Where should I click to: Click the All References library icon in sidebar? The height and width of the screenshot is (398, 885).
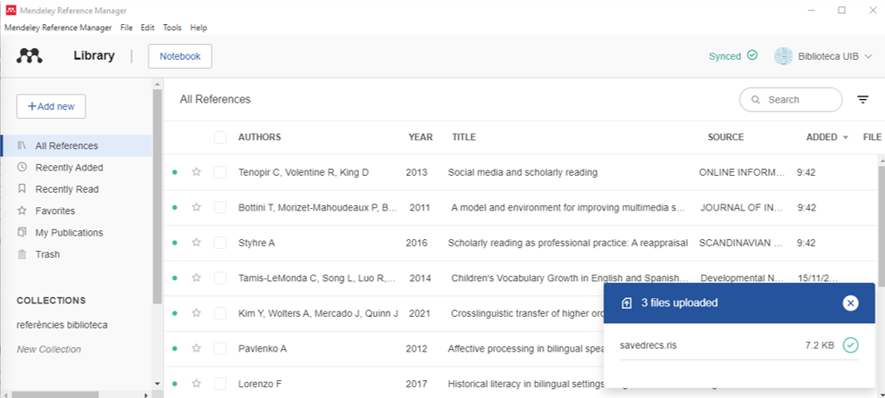pos(22,145)
